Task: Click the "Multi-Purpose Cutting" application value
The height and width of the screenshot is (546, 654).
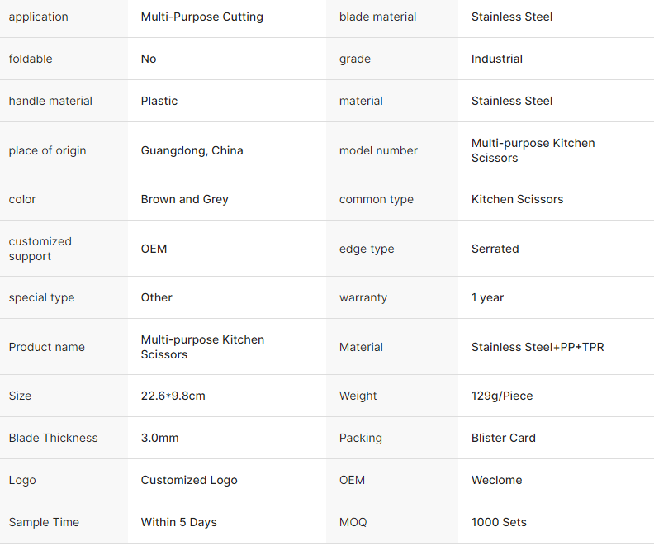Action: pyautogui.click(x=201, y=17)
